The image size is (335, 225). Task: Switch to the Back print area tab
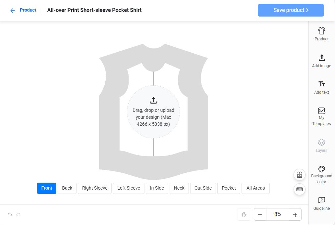click(x=67, y=188)
